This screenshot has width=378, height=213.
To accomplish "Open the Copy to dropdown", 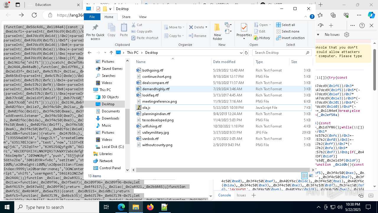I will [x=174, y=36].
